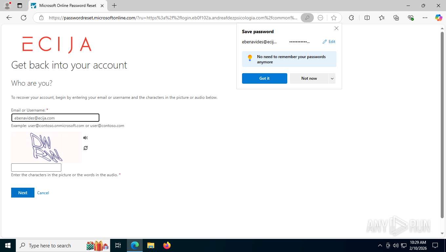Screen dimensions: 446x252
Task: View site information padlock icon
Action: [x=41, y=18]
